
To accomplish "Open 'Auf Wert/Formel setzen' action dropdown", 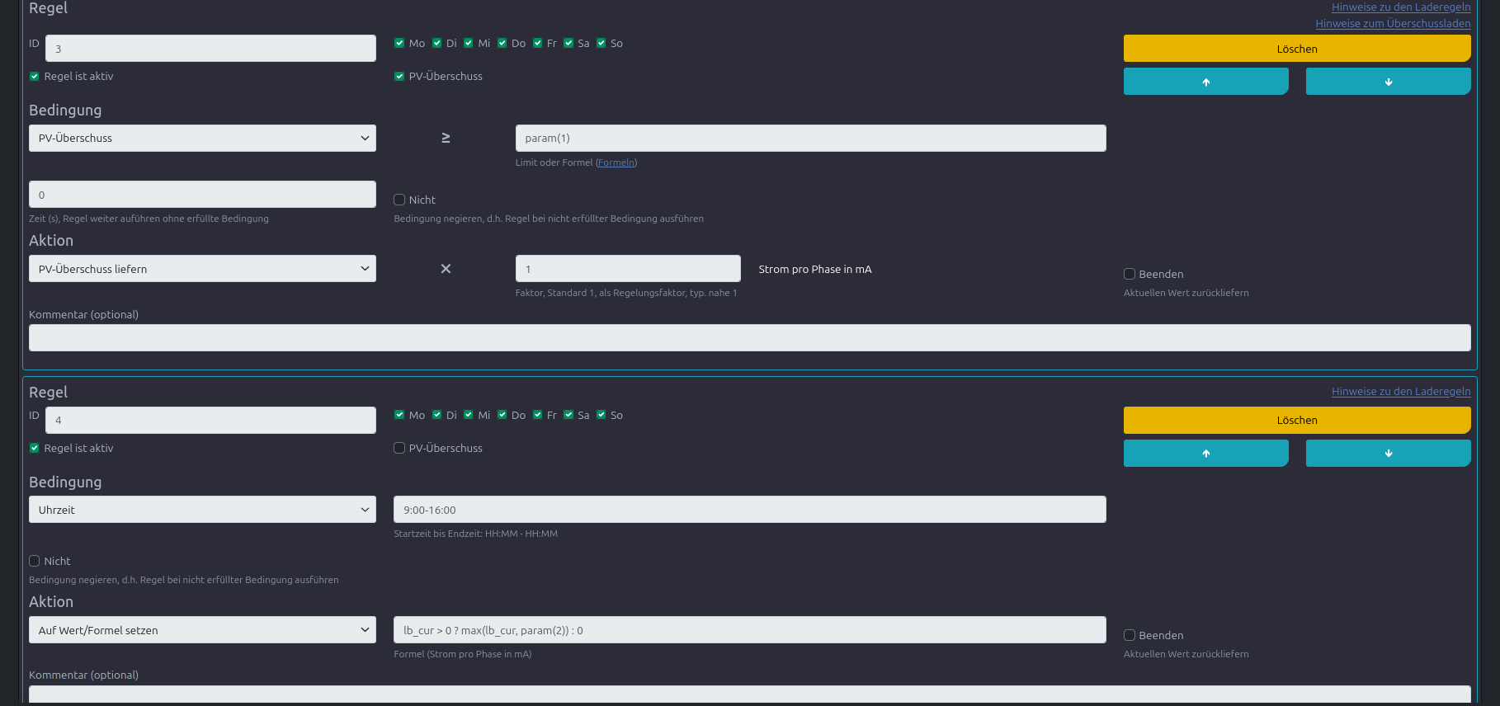I will [x=202, y=630].
